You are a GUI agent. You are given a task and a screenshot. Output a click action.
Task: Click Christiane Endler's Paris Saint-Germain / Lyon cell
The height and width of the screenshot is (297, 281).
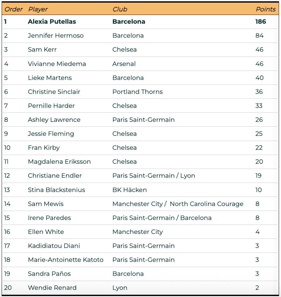[x=154, y=176]
